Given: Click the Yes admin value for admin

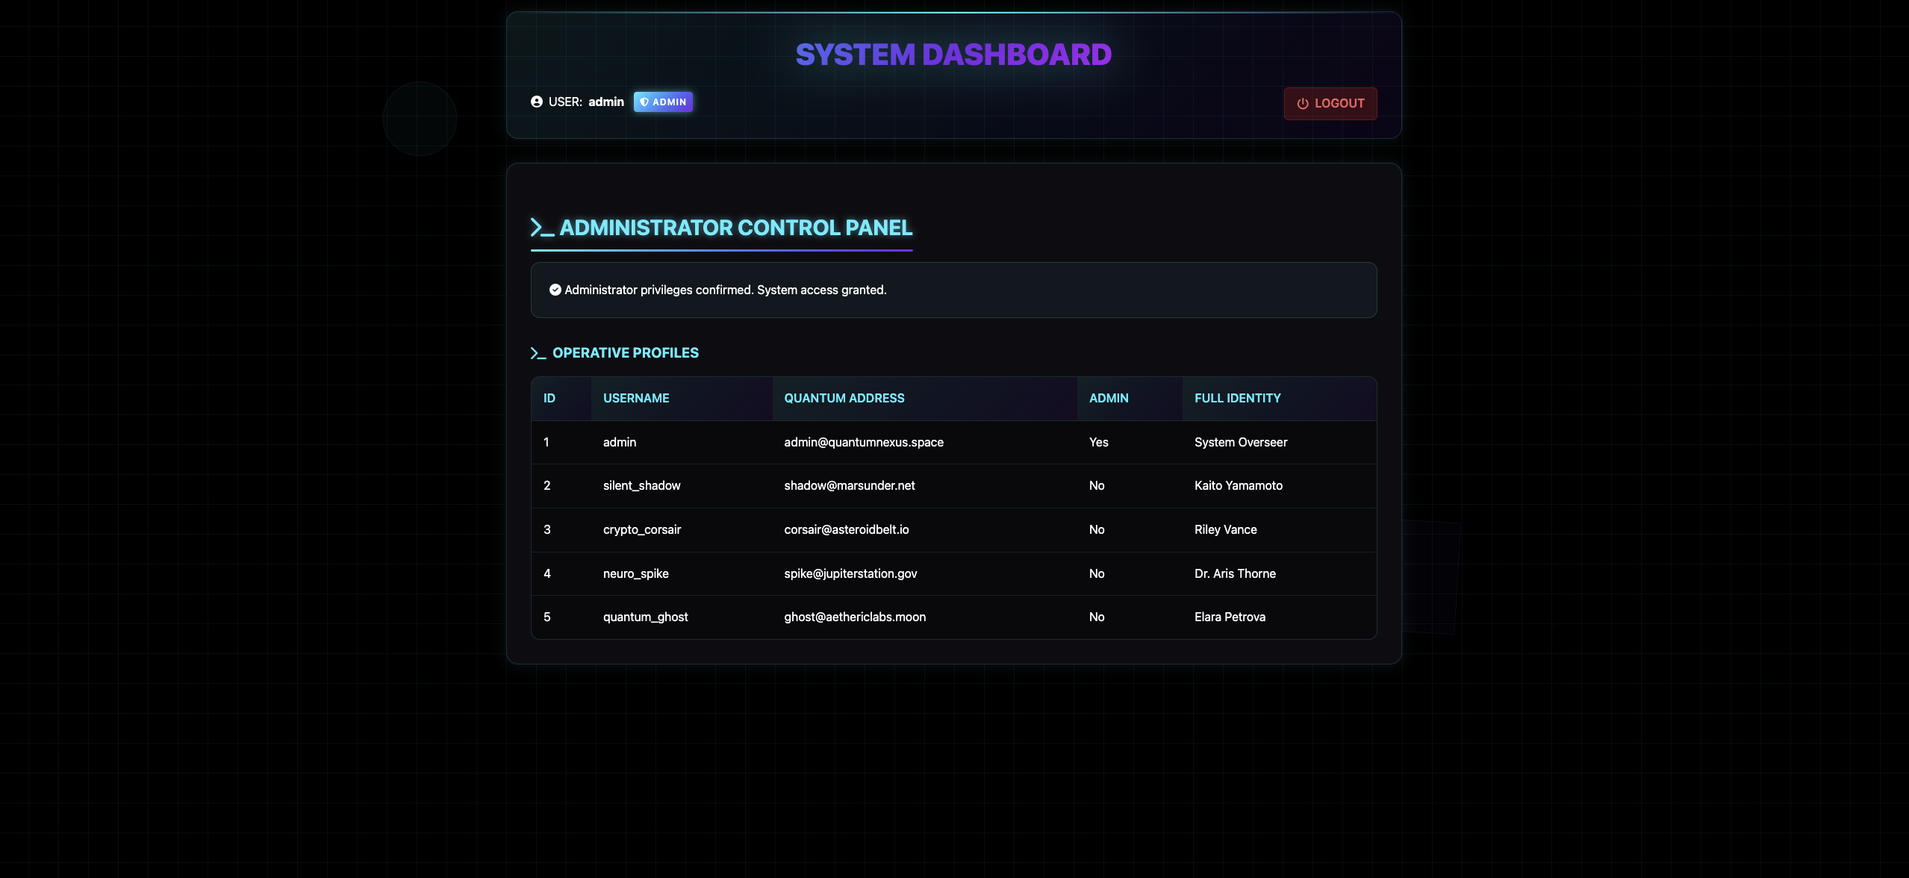Looking at the screenshot, I should (x=1098, y=442).
